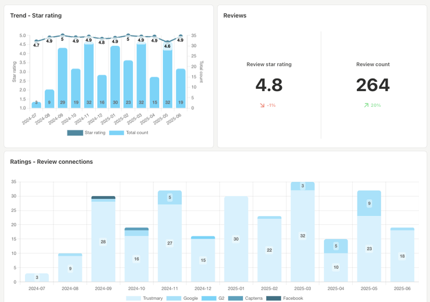The width and height of the screenshot is (430, 302).
Task: Toggle the Total count legend swatch
Action: coord(117,133)
